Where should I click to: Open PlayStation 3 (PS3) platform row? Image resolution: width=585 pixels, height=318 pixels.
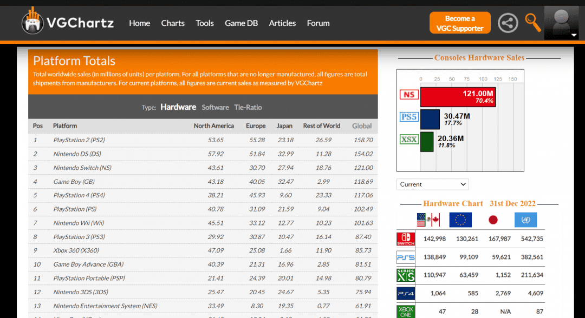pos(203,237)
